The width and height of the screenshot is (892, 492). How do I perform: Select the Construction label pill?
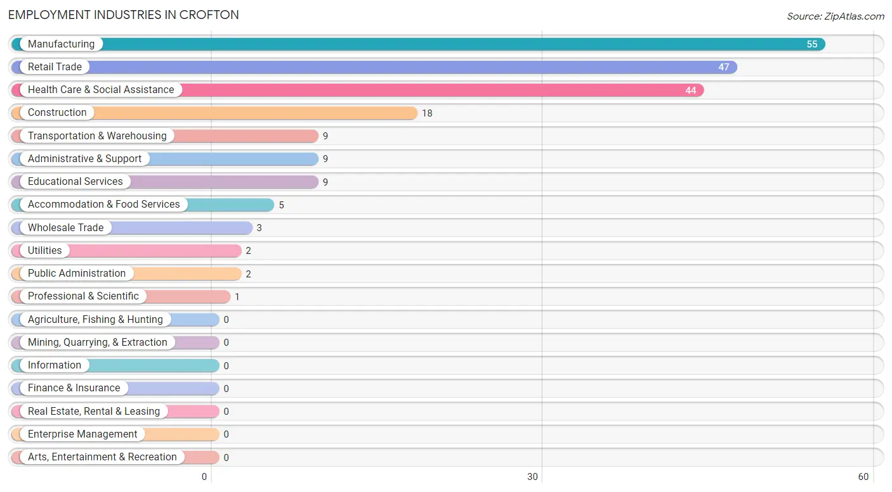[x=57, y=113]
